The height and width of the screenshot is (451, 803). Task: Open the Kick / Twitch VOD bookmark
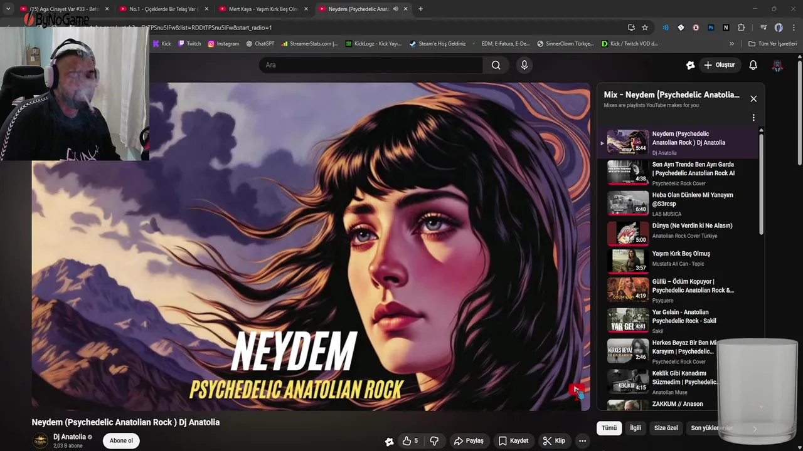629,44
